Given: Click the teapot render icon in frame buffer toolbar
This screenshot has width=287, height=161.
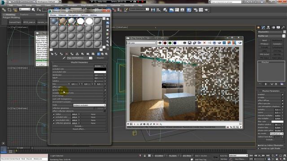Looking at the screenshot, I should (239, 43).
